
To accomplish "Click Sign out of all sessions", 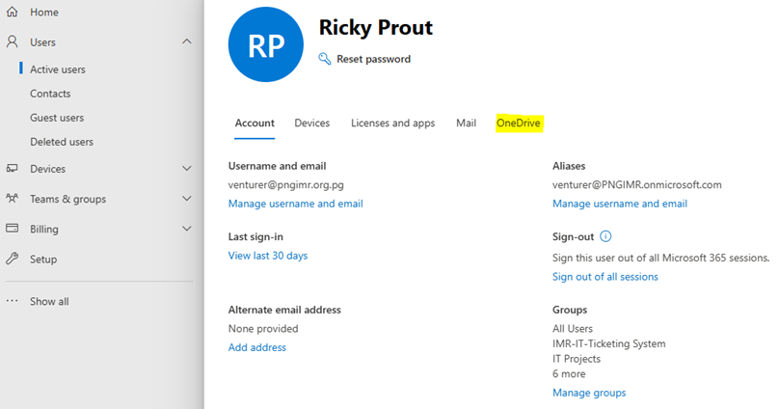I will coord(604,277).
